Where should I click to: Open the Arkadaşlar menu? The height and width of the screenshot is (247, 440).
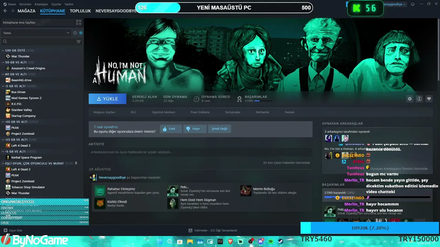tap(41, 4)
